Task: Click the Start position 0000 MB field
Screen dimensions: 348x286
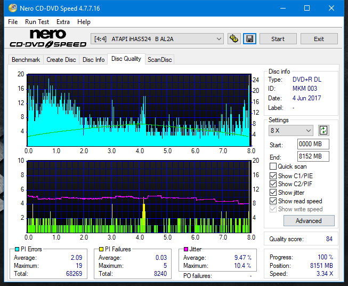Action: pos(313,144)
